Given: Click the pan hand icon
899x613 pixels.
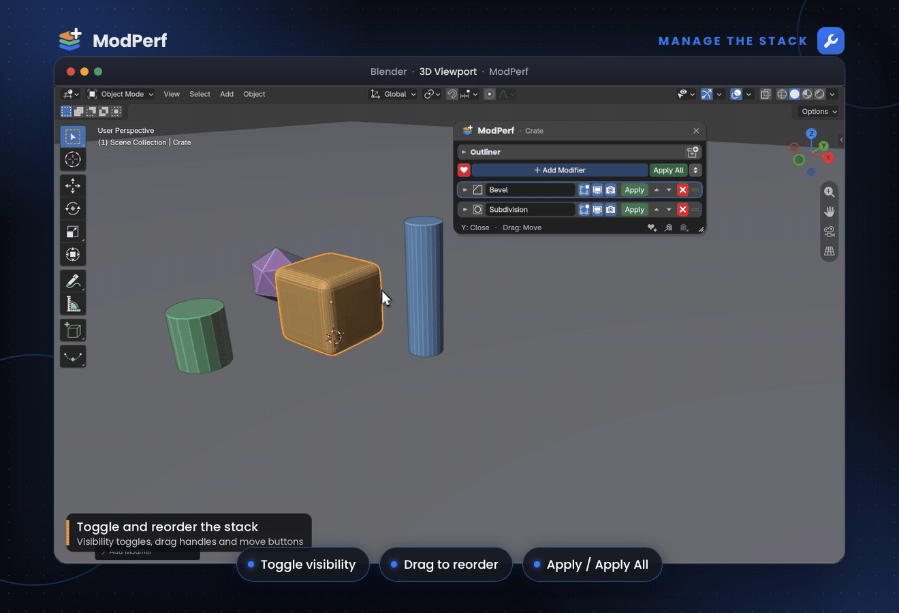Looking at the screenshot, I should [829, 212].
